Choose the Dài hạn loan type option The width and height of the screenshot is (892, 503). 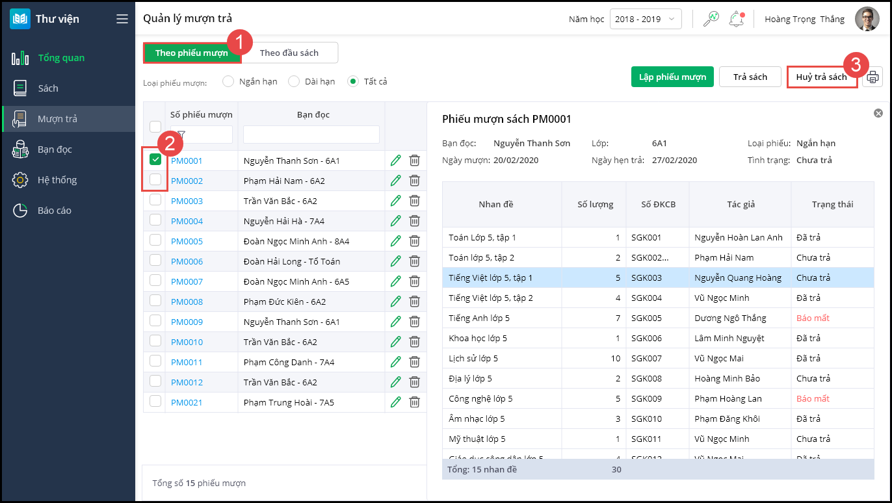[x=294, y=81]
